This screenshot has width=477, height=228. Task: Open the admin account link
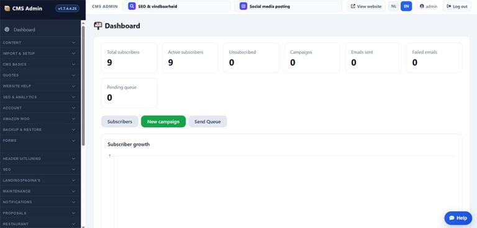(429, 6)
